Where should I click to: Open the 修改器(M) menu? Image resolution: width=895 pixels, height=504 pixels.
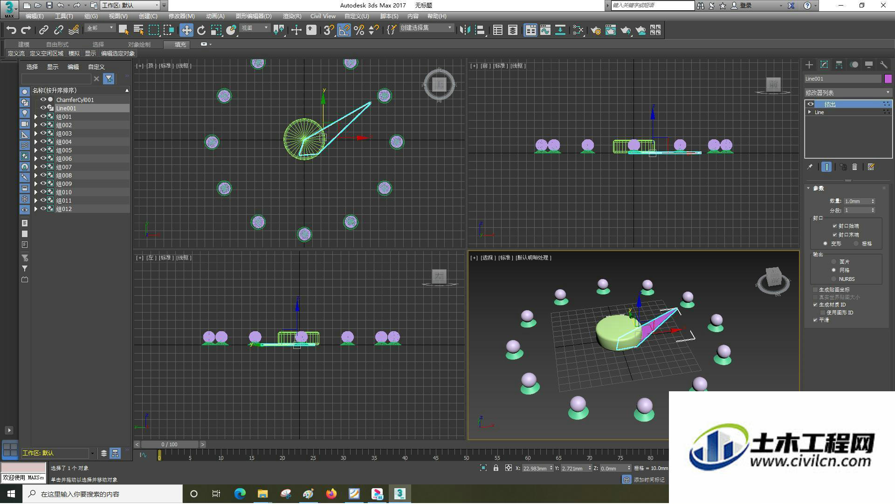coord(182,16)
